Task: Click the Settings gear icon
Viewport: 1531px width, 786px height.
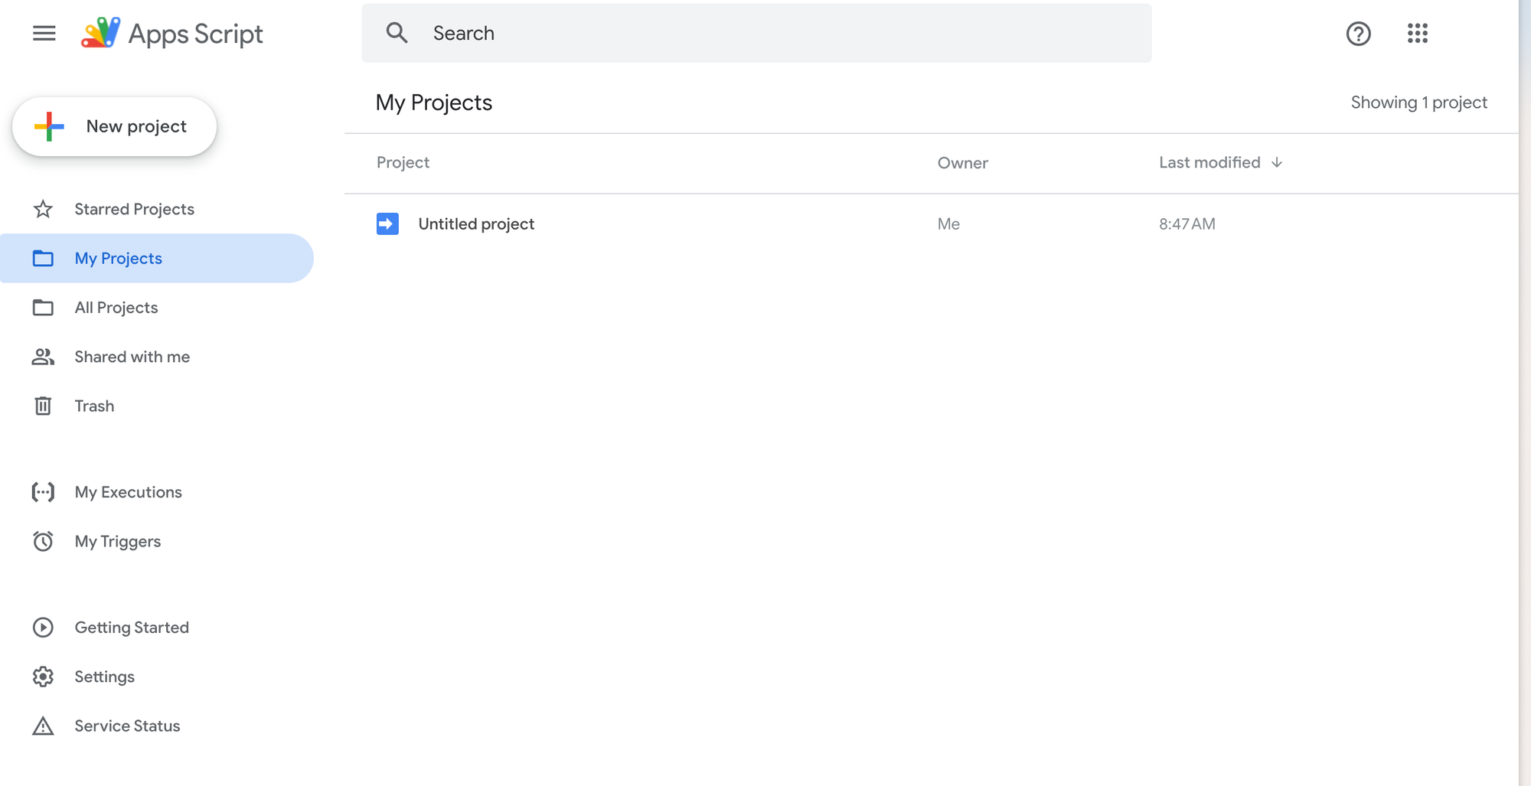Action: (x=43, y=677)
